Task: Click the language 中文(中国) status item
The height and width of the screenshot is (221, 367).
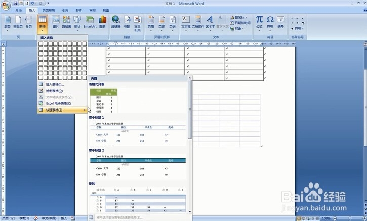Action: click(x=49, y=218)
